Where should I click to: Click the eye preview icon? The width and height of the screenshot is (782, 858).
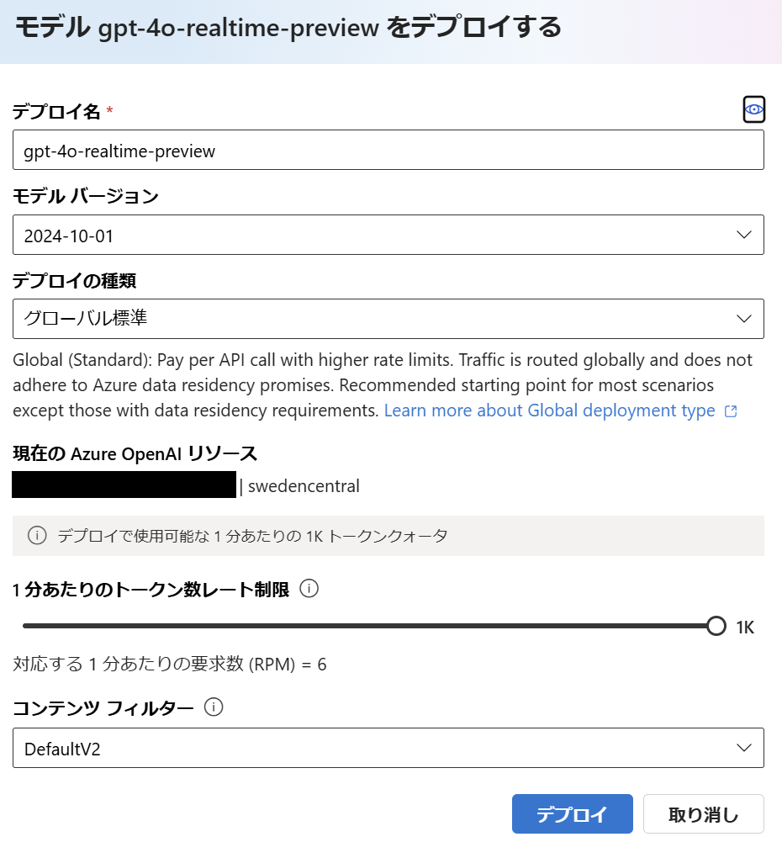(753, 109)
